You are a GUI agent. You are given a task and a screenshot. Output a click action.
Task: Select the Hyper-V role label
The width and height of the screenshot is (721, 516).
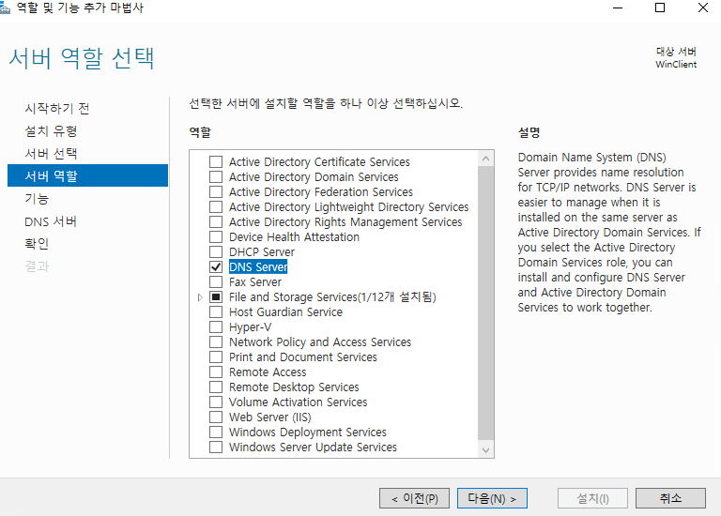250,327
